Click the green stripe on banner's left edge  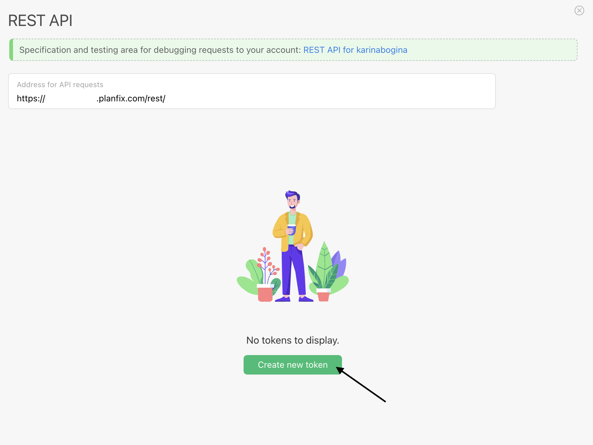11,50
